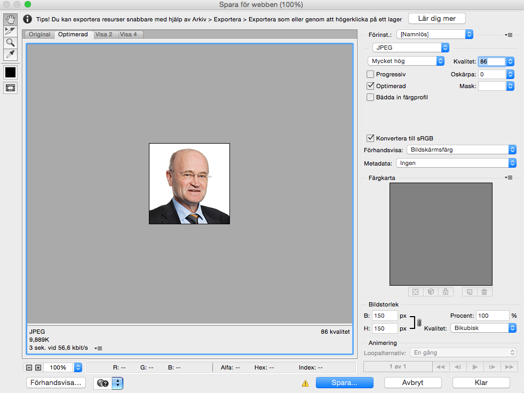Image resolution: width=524 pixels, height=393 pixels.
Task: Click the info tip icon
Action: tap(27, 19)
